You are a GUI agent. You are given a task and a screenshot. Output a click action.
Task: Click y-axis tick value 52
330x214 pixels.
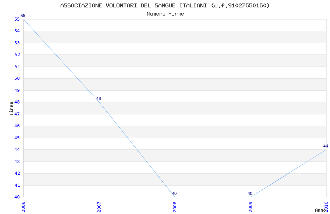pyautogui.click(x=17, y=54)
